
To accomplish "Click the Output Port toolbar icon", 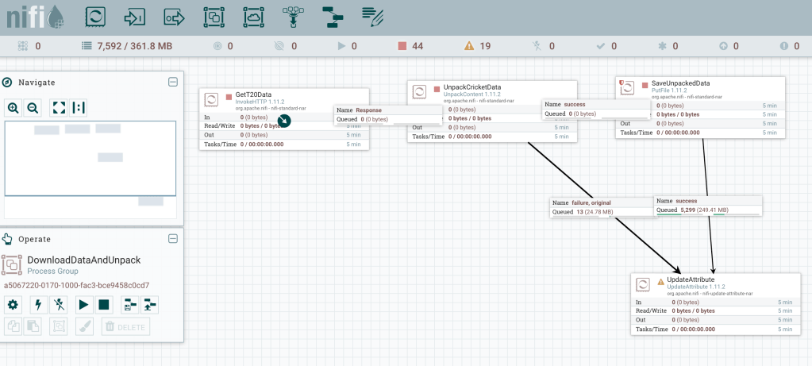I will 175,15.
